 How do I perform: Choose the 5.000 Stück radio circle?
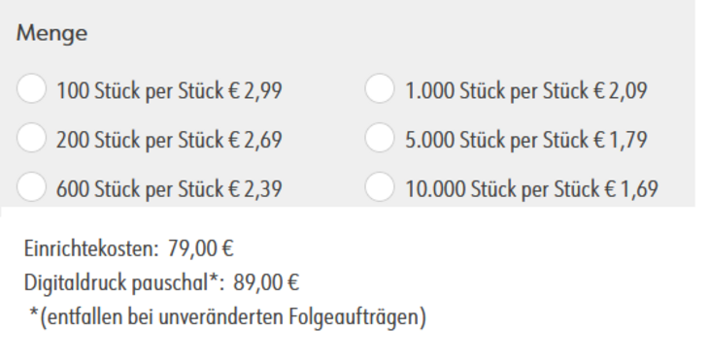point(380,138)
